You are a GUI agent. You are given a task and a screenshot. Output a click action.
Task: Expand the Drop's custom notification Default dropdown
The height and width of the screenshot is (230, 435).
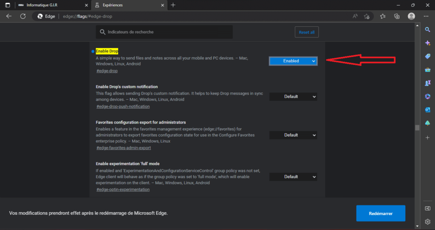293,96
